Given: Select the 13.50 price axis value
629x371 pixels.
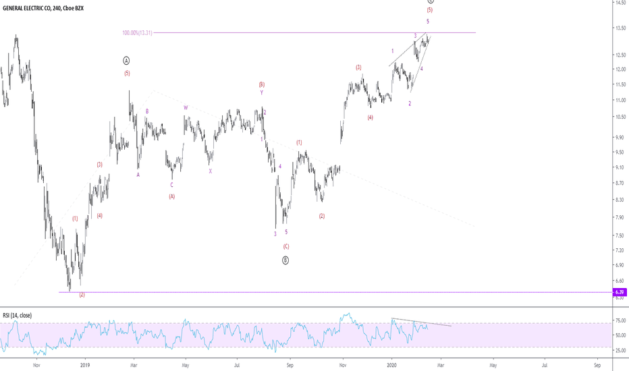Looking at the screenshot, I should pyautogui.click(x=621, y=28).
